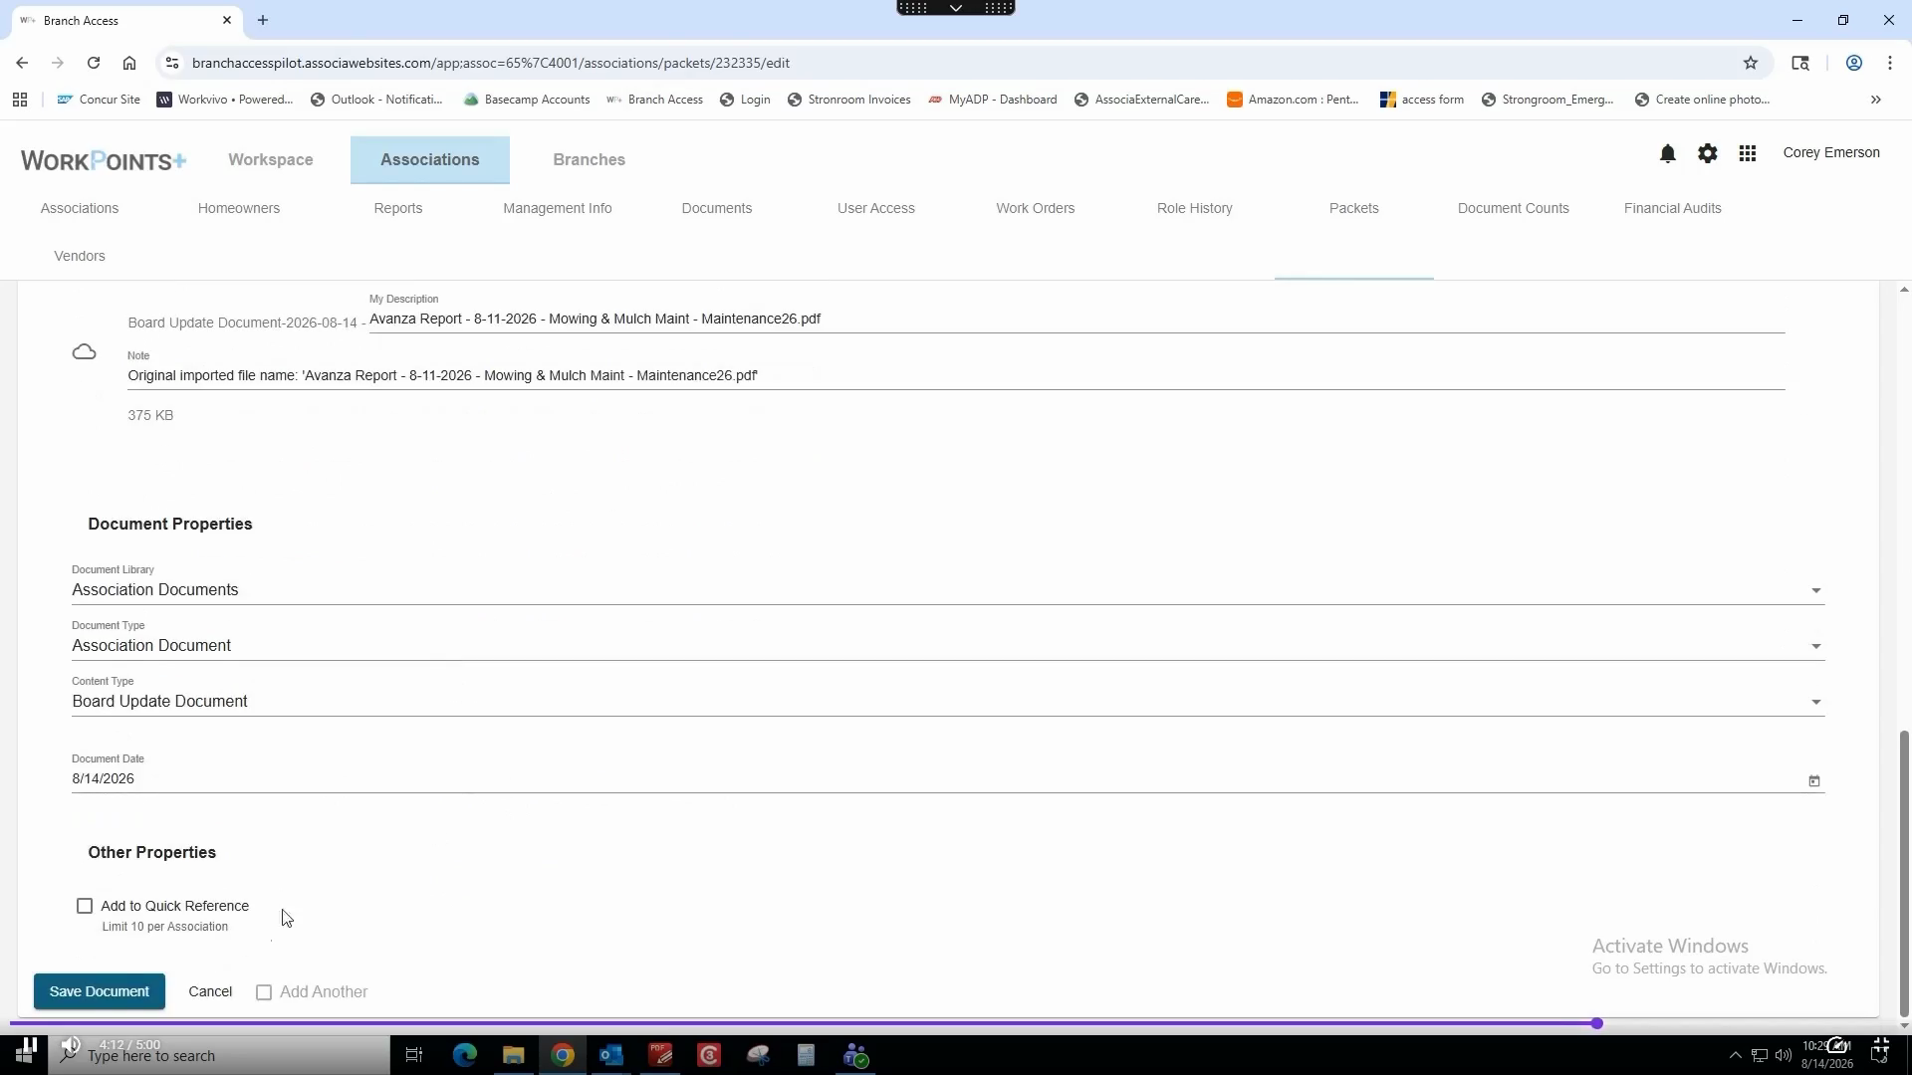The image size is (1912, 1075).
Task: Open a new browser tab with plus icon
Action: 263,20
